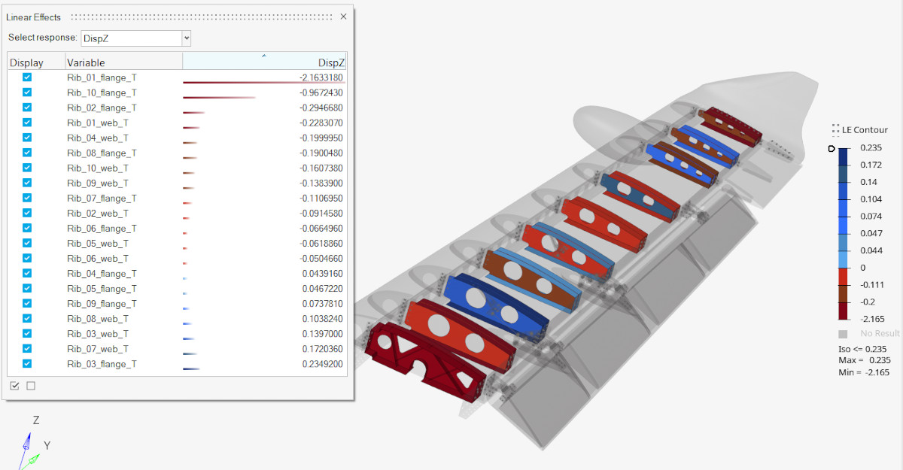The height and width of the screenshot is (470, 903).
Task: Open the Select response dropdown
Action: [186, 38]
